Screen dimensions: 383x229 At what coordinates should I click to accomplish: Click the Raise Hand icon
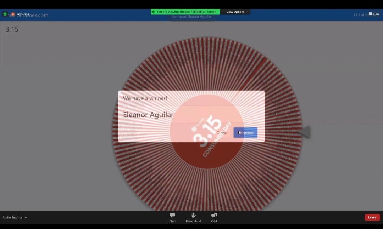(x=193, y=217)
